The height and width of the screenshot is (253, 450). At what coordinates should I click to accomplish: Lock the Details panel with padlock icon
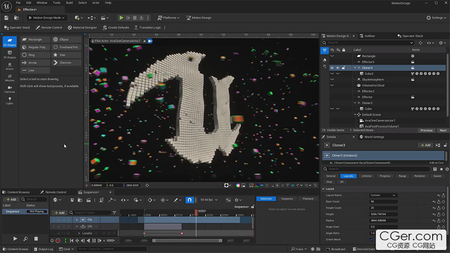(445, 145)
